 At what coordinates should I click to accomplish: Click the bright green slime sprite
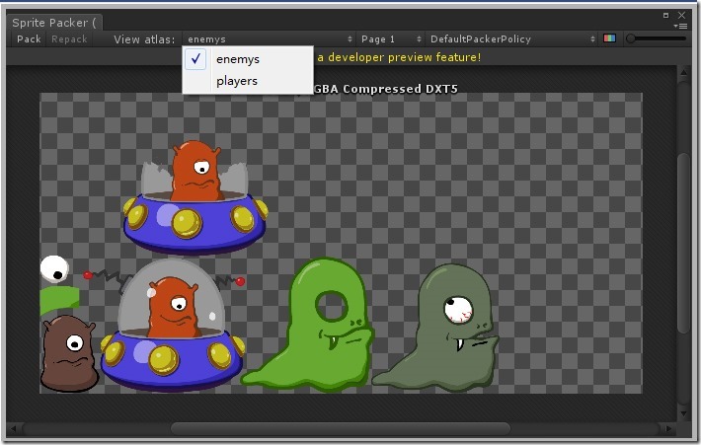[x=308, y=324]
